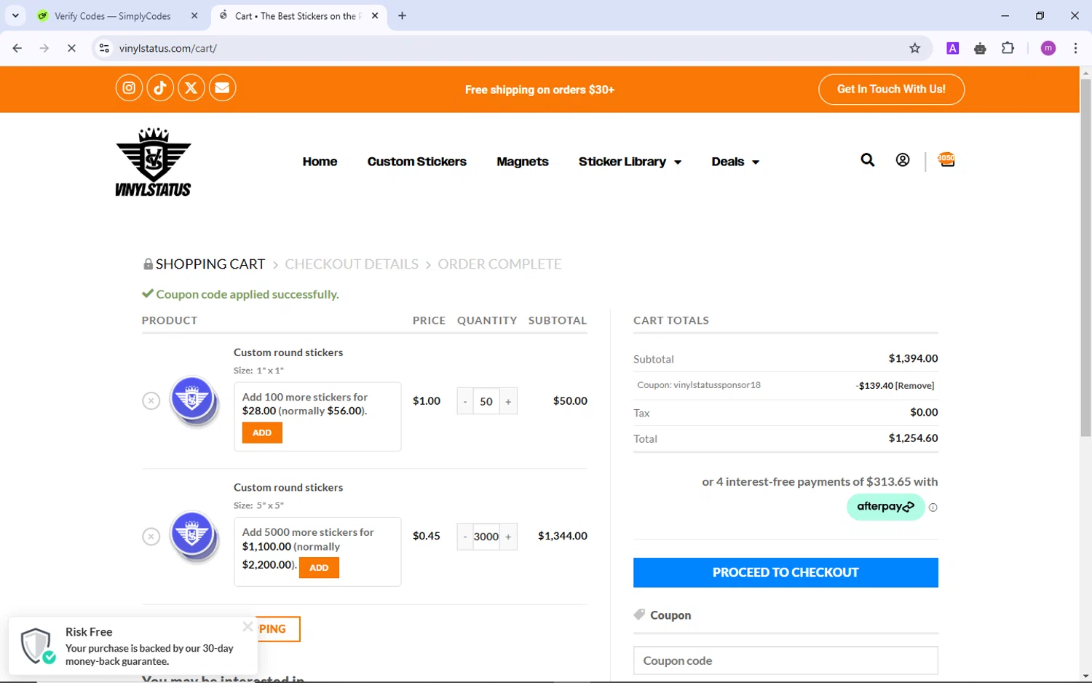This screenshot has height=683, width=1092.
Task: Bookmark this page with the star icon
Action: pyautogui.click(x=915, y=48)
